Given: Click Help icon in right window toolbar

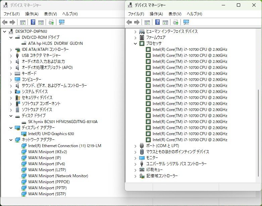Looking at the screenshot, I should [158, 22].
